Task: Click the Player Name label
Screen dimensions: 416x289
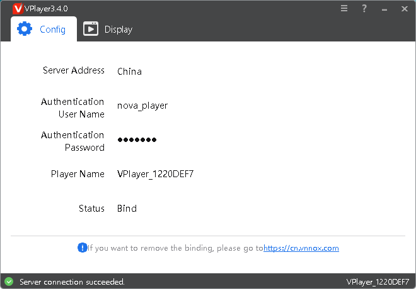Action: pyautogui.click(x=78, y=174)
